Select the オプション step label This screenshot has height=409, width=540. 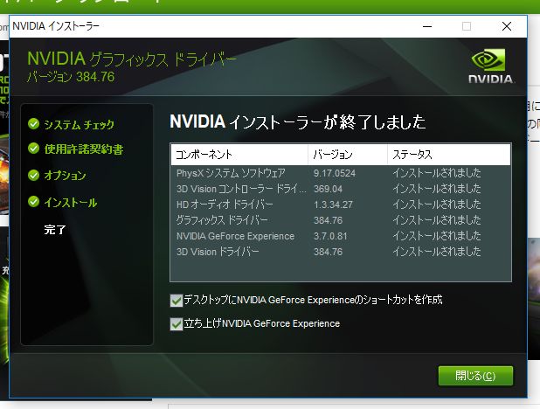pyautogui.click(x=65, y=176)
